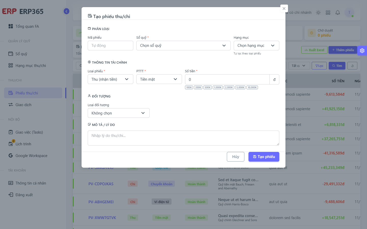The width and height of the screenshot is (367, 229).
Task: Click the Hủy button
Action: click(x=235, y=157)
